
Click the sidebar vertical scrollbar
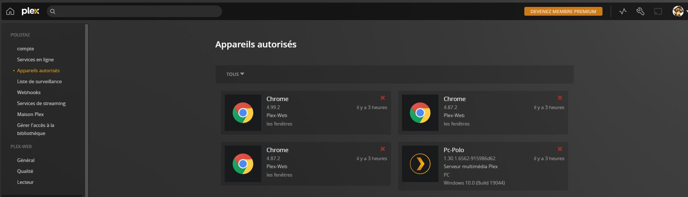[x=87, y=109]
